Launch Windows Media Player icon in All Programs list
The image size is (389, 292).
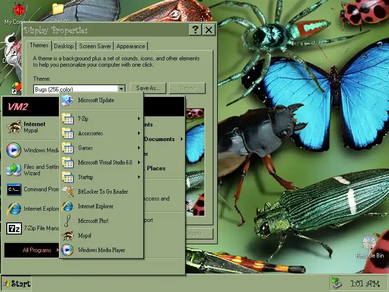coord(68,250)
